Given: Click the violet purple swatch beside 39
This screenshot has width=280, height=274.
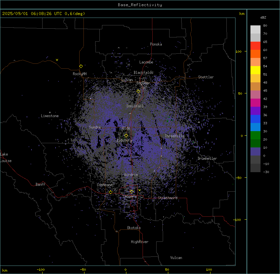Looking at the screenshot, I should [x=255, y=111].
